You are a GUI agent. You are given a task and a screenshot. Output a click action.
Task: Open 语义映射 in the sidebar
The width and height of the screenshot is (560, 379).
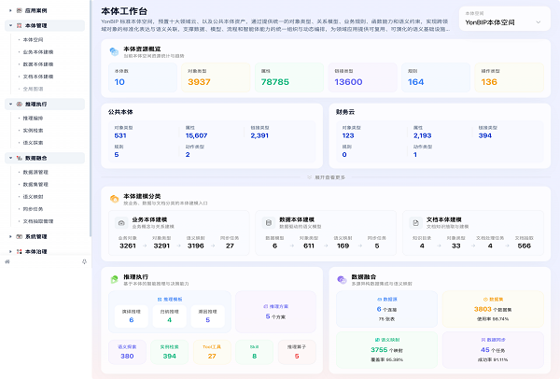click(34, 197)
